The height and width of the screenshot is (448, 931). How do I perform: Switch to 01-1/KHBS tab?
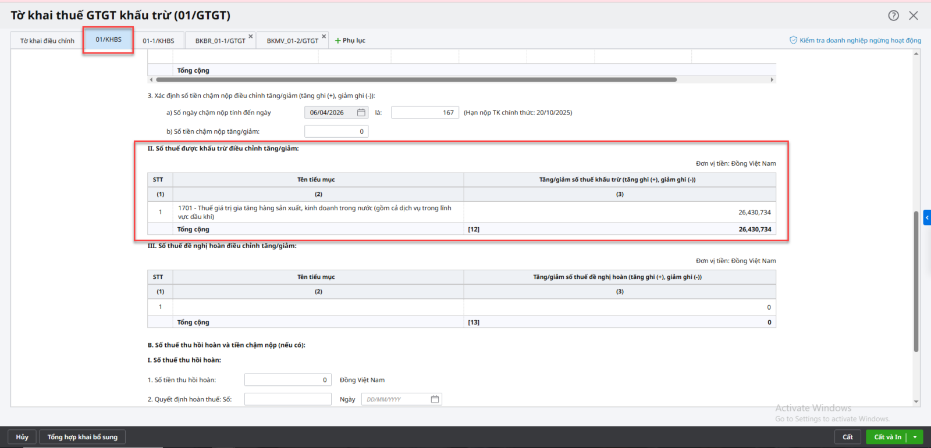(x=158, y=41)
